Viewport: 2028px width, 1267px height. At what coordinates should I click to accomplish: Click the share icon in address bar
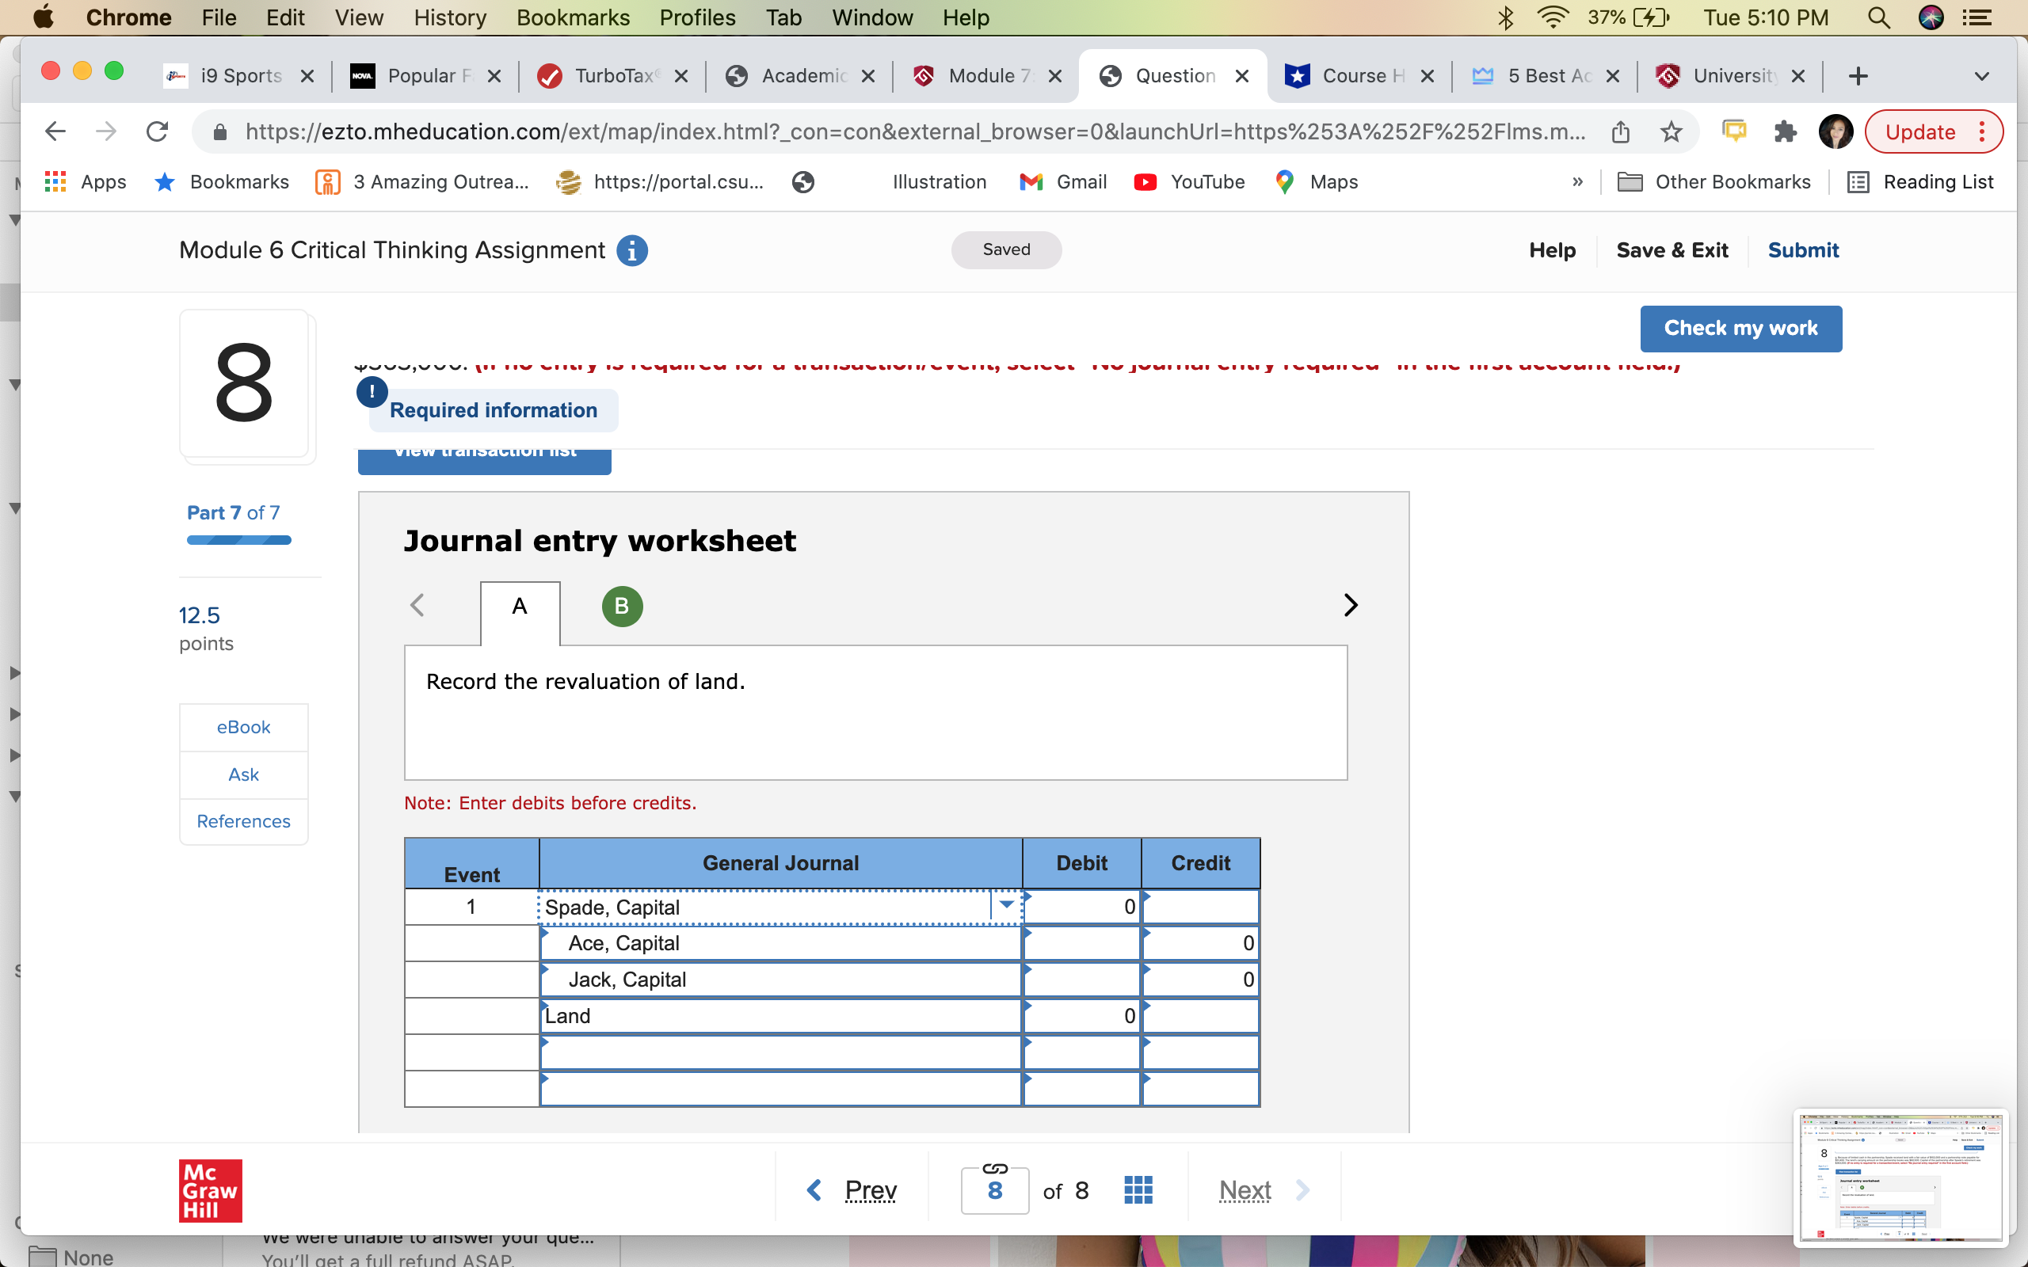point(1619,131)
